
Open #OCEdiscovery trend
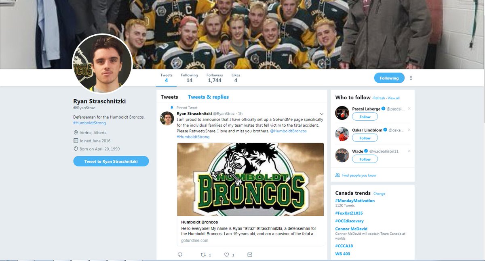(x=350, y=221)
